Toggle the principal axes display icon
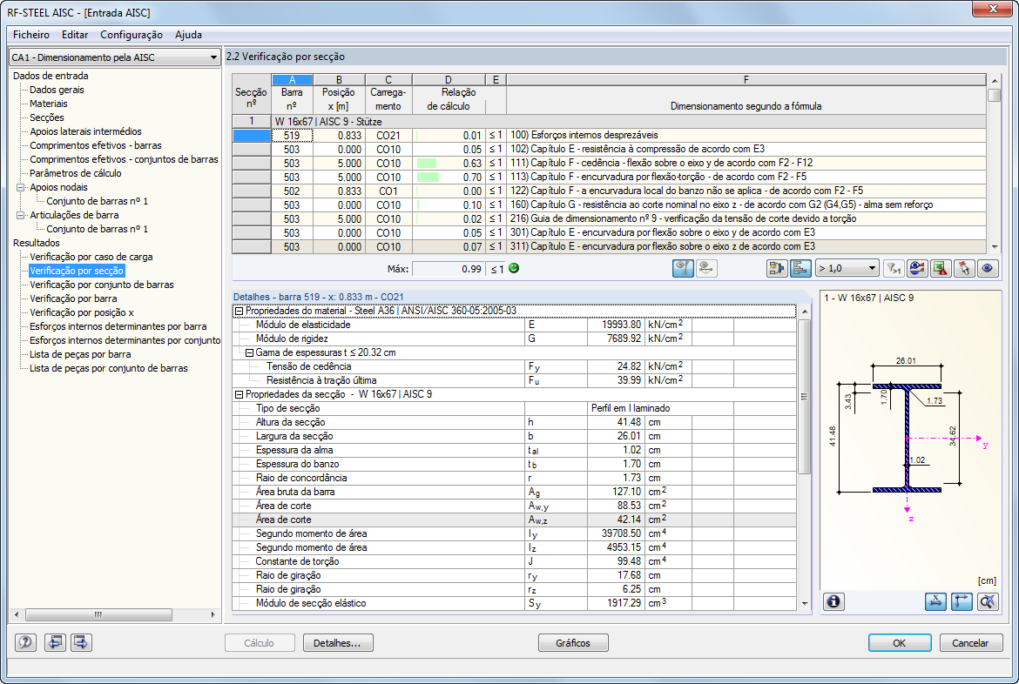Screen dimensions: 1019x684 pos(962,601)
